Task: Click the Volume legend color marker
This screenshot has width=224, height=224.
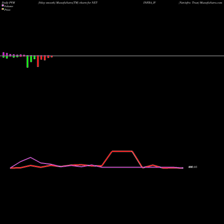Action: pos(3,5)
